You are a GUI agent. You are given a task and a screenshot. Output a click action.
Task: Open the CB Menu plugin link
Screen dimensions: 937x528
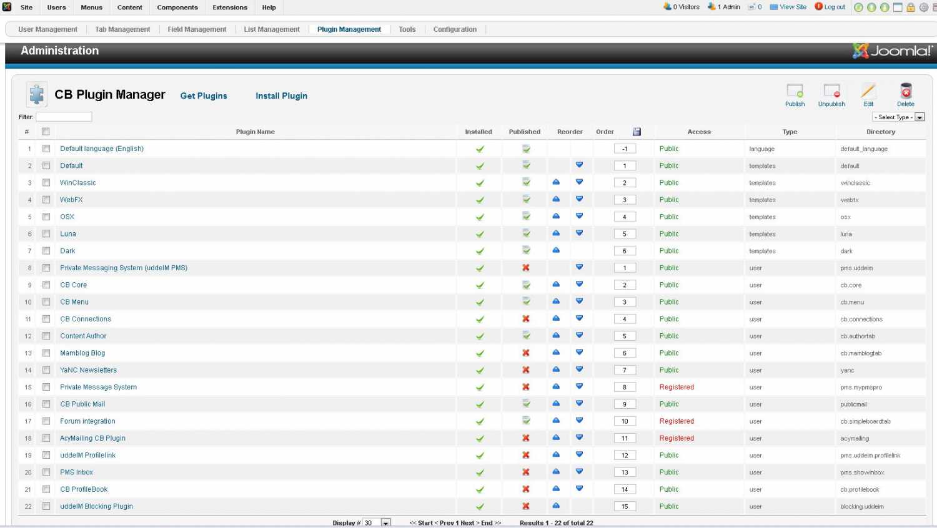point(74,302)
